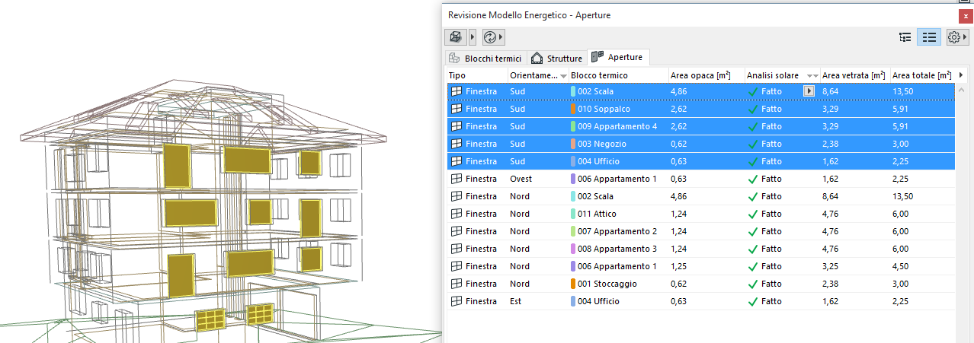Click window icon of 001 Stoccaggio row
Screen dimensions: 974x343
pyautogui.click(x=457, y=284)
